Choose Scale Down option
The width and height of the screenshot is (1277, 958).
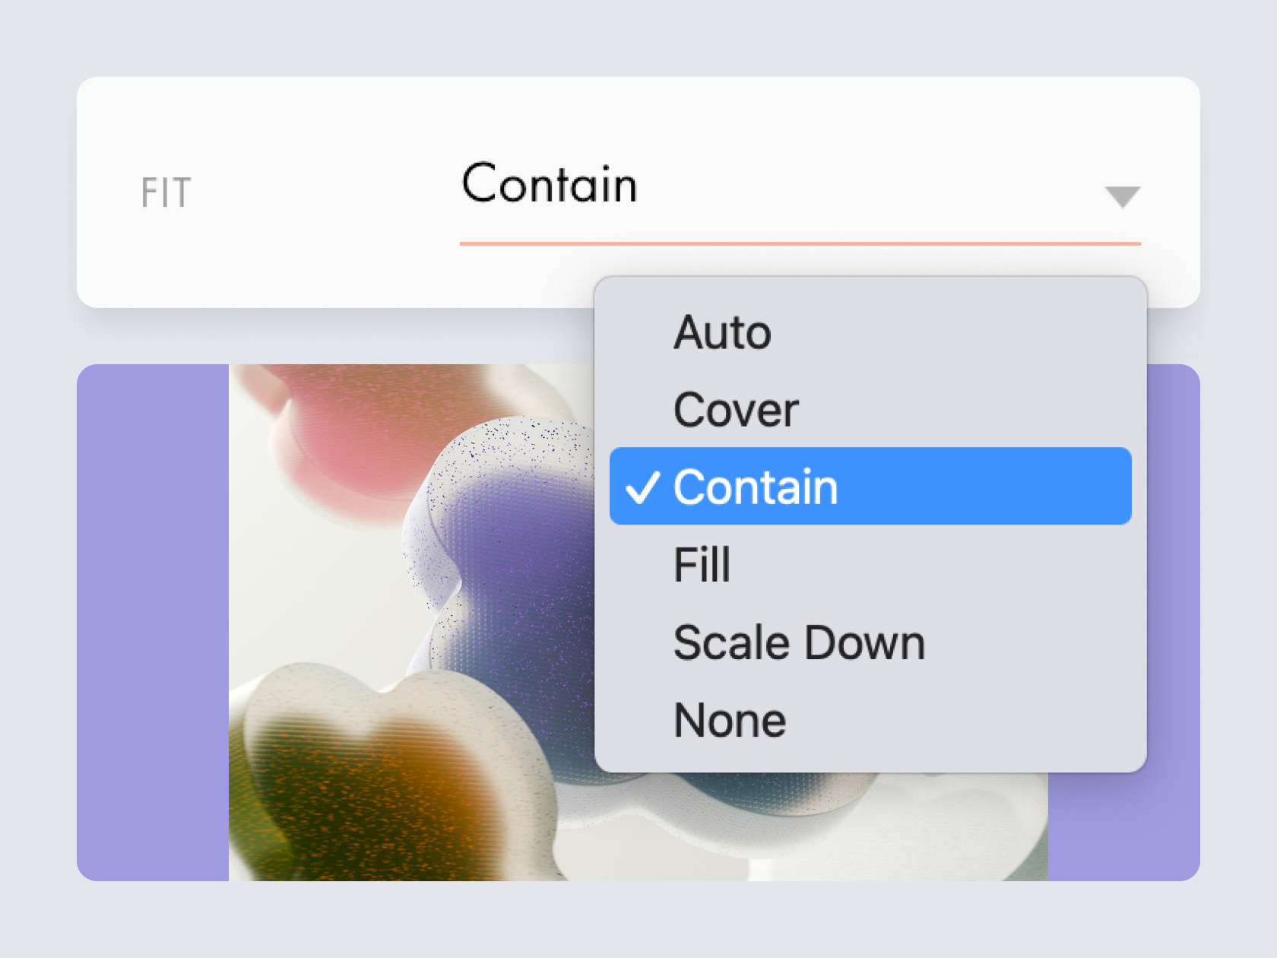tap(870, 642)
